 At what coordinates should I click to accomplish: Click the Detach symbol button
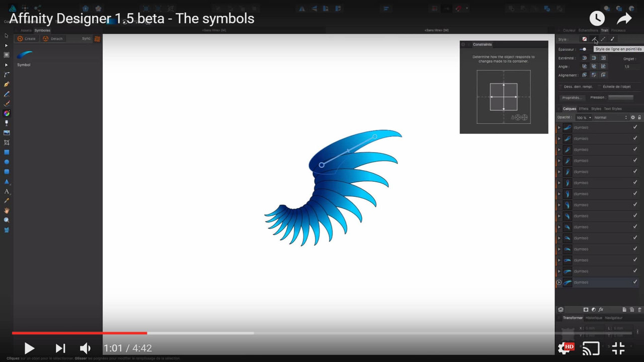tap(53, 39)
